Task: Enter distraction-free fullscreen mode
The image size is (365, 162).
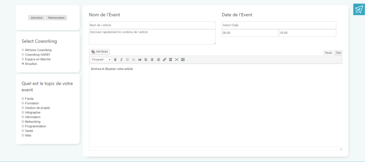Action: (176, 60)
